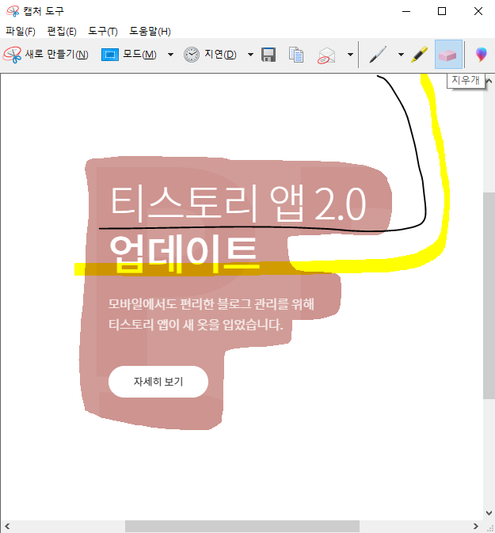Click the 업데이트 heading text
The height and width of the screenshot is (533, 495).
184,253
